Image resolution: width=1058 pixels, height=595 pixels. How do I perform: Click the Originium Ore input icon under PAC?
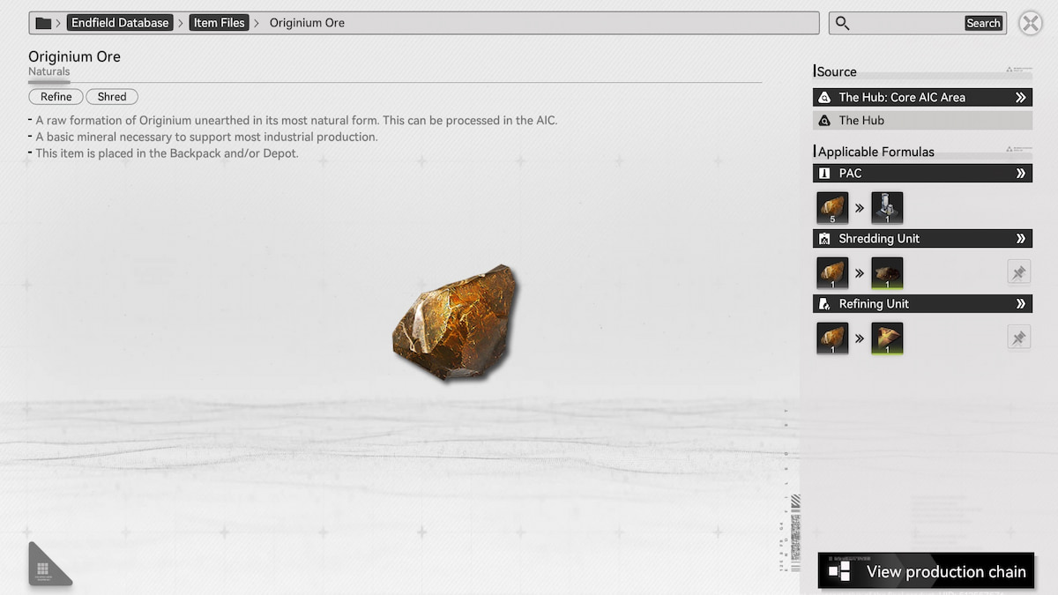[x=832, y=208]
